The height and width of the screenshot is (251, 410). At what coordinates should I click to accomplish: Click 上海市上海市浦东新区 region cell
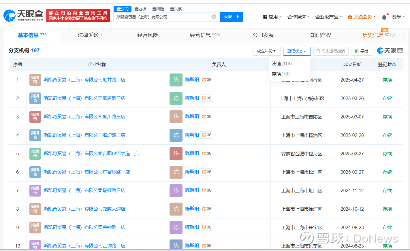pyautogui.click(x=302, y=98)
